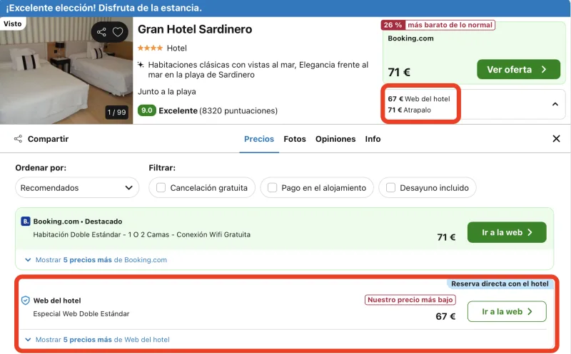The height and width of the screenshot is (354, 571).
Task: Click the Compartir link
Action: [x=48, y=139]
